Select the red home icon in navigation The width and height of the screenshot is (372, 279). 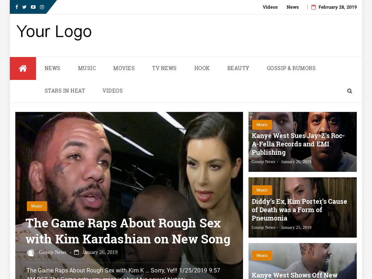(23, 68)
